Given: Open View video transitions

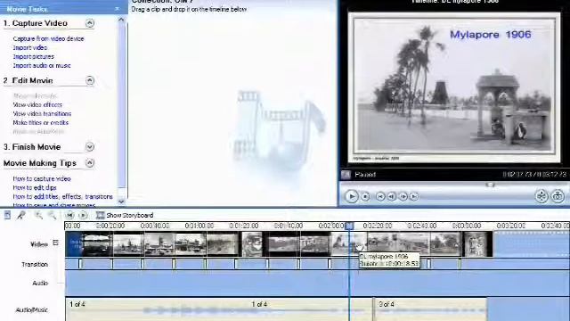Looking at the screenshot, I should (42, 113).
